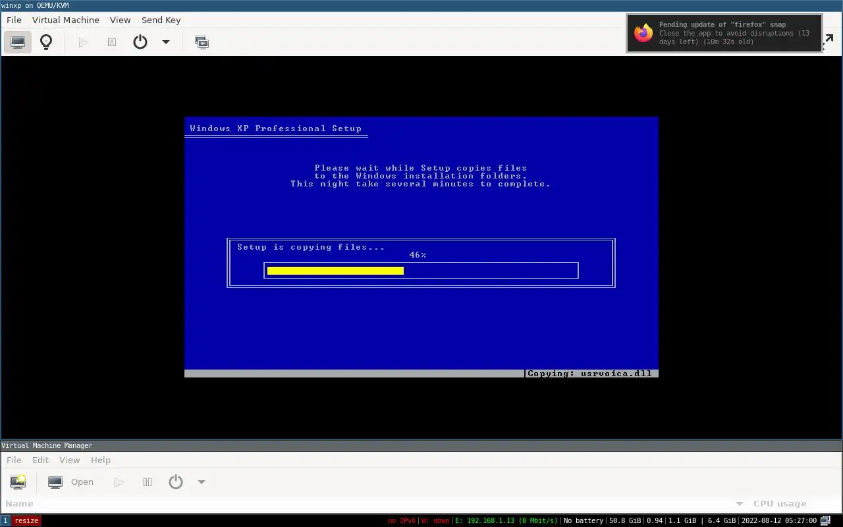Click the Windows XP setup progress bar
Viewport: 843px width, 527px height.
click(421, 270)
